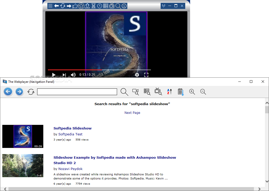
Task: Click the blue Back button in the Navigation Panel
Action: tap(8, 92)
